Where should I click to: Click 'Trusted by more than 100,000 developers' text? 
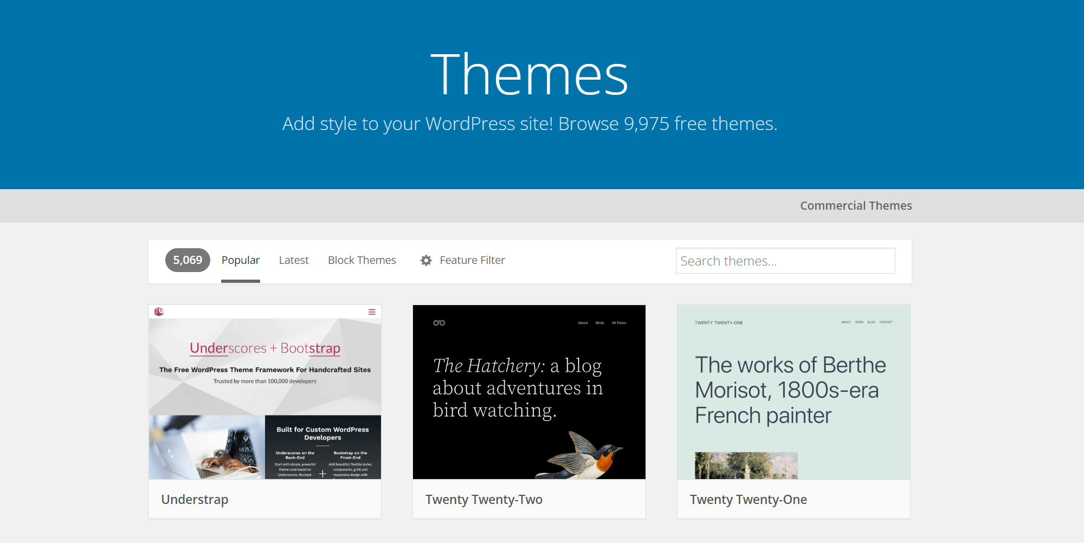point(265,382)
